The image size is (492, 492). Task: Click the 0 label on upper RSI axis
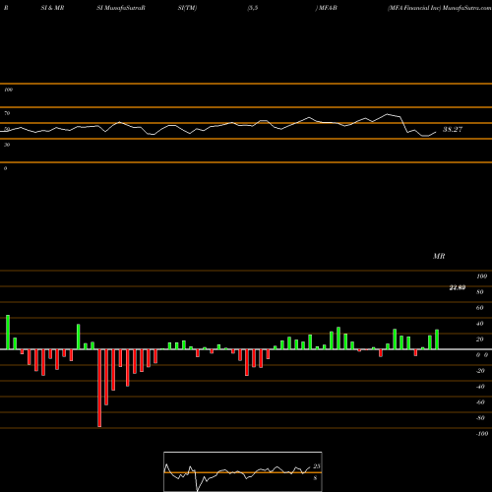click(5, 168)
